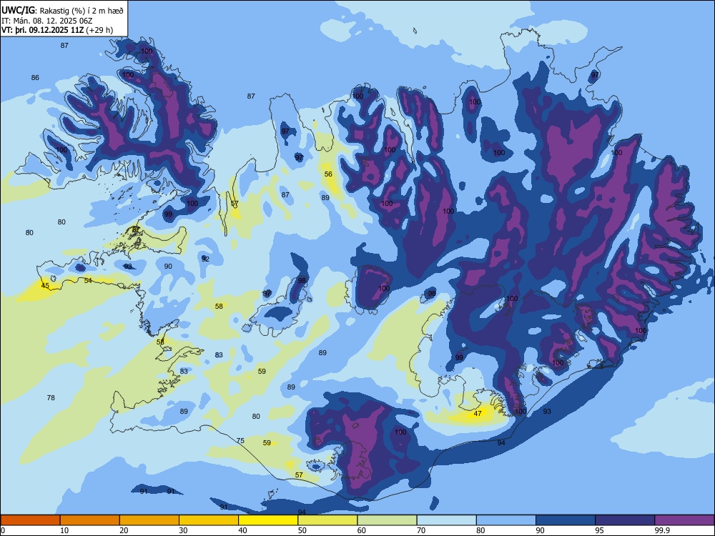Click the '20' legend scale label

click(124, 530)
